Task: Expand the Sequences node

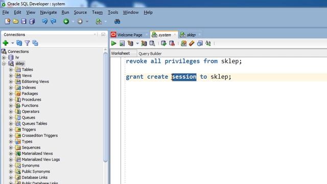Action: pyautogui.click(x=11, y=148)
